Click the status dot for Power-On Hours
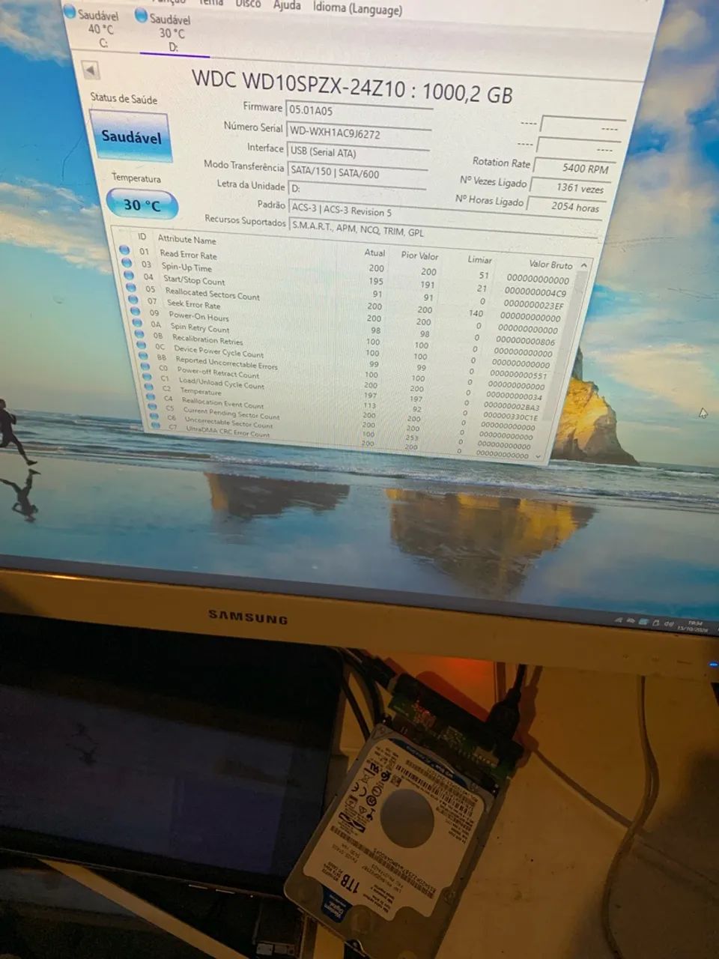 (136, 311)
